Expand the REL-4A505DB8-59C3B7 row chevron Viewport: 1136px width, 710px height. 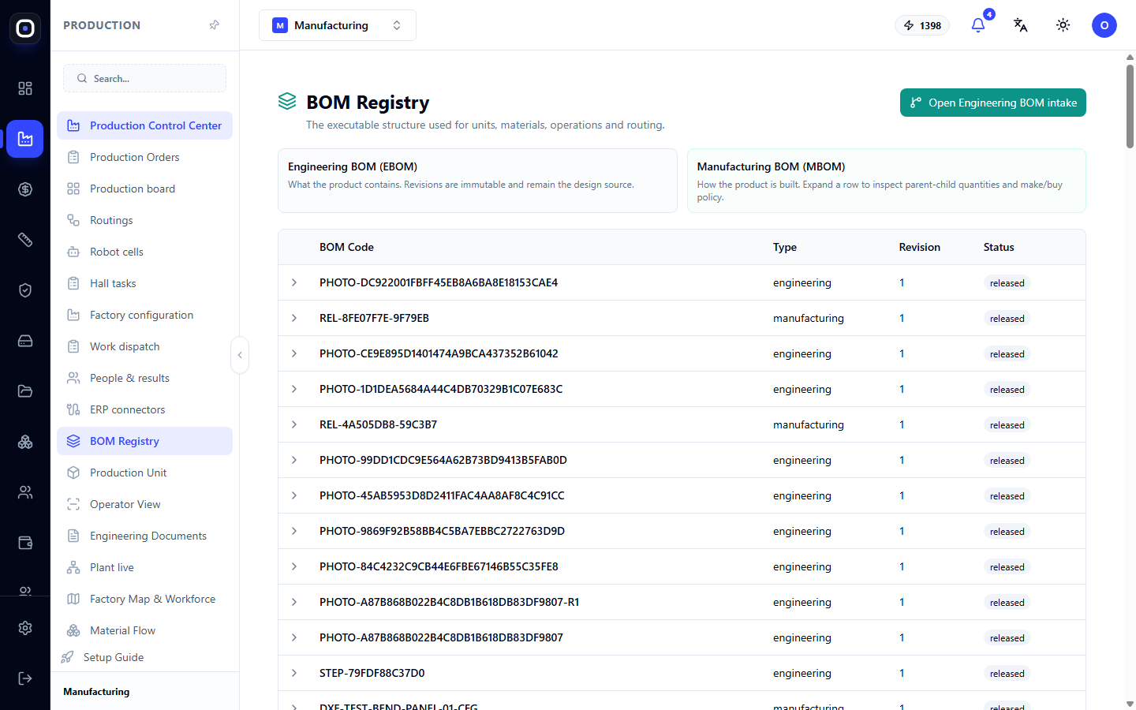294,424
